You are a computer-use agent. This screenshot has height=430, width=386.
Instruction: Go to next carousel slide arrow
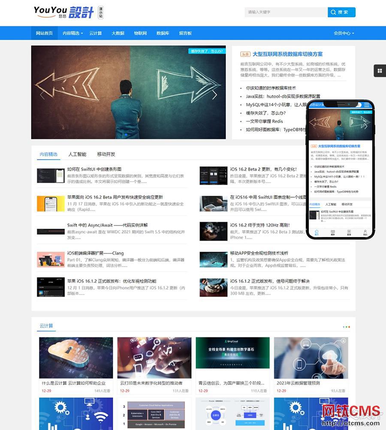tap(214, 95)
